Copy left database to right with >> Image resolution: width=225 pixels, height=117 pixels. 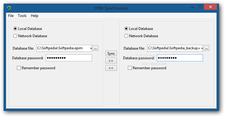click(111, 61)
